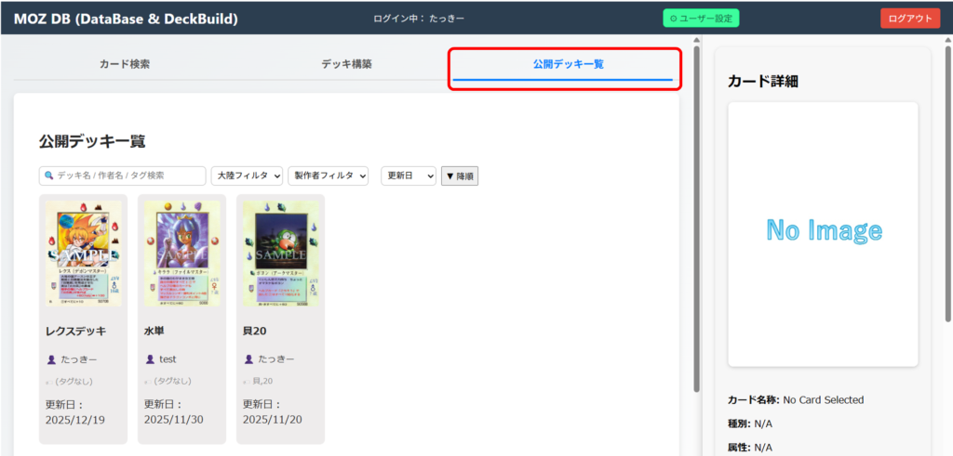Select the 公開デッキ一覧 tab

[x=568, y=64]
